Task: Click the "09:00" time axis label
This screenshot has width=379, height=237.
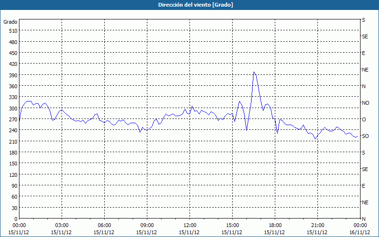Action: pyautogui.click(x=147, y=226)
